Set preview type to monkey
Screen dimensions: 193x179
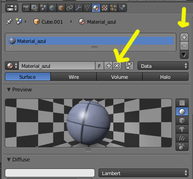click(x=182, y=129)
